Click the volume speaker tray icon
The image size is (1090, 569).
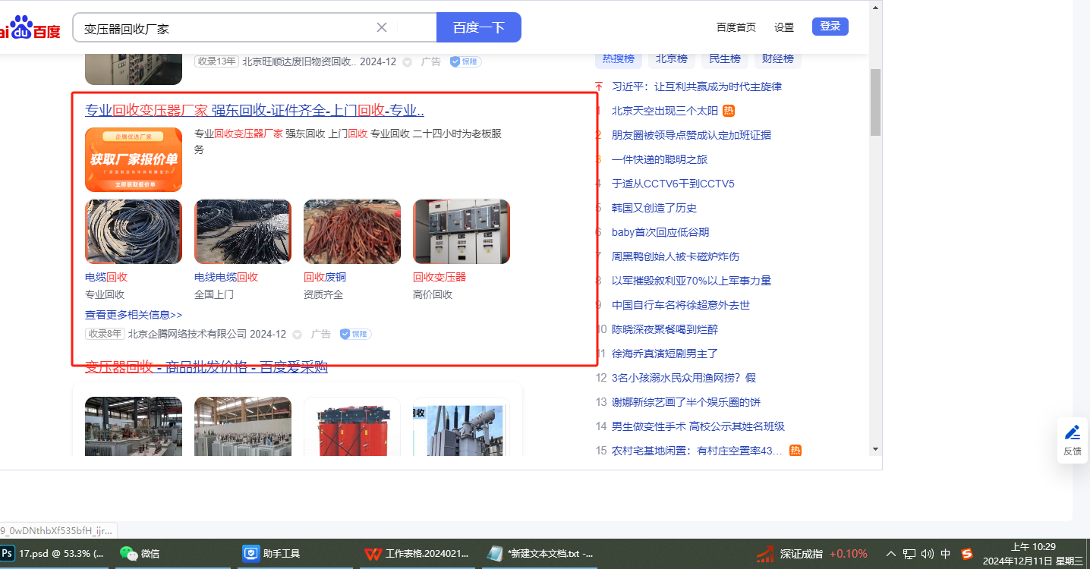[x=927, y=554]
